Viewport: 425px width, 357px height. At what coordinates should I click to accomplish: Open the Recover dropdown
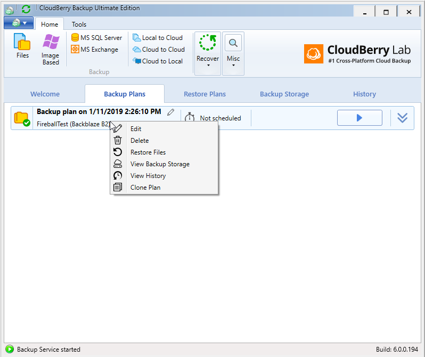point(208,53)
